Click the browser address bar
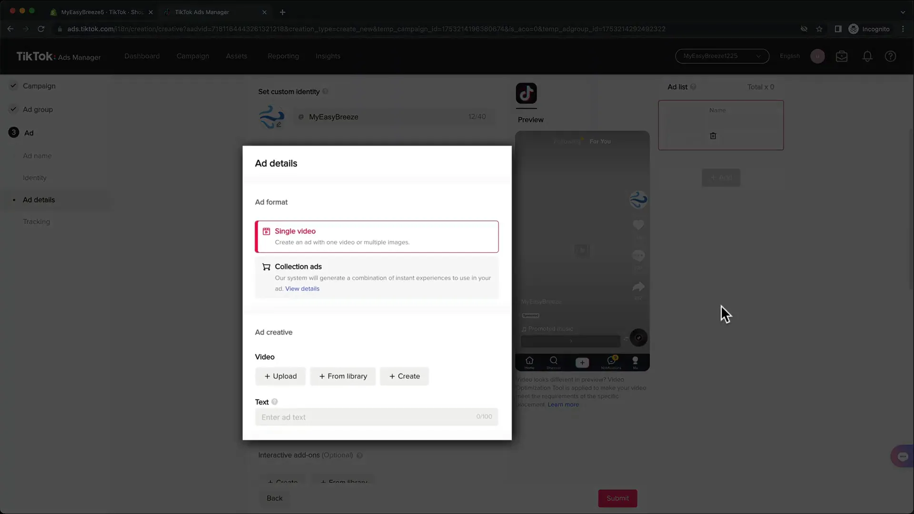The width and height of the screenshot is (914, 514). point(366,29)
